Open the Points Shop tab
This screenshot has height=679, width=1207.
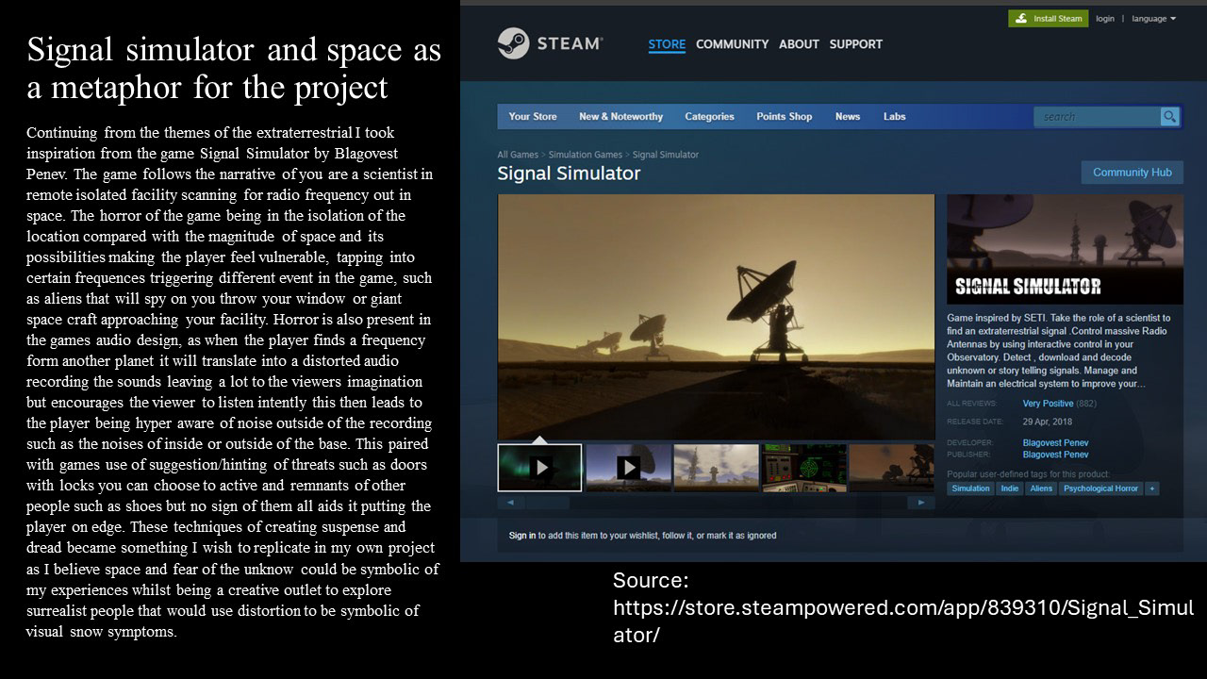tap(784, 117)
